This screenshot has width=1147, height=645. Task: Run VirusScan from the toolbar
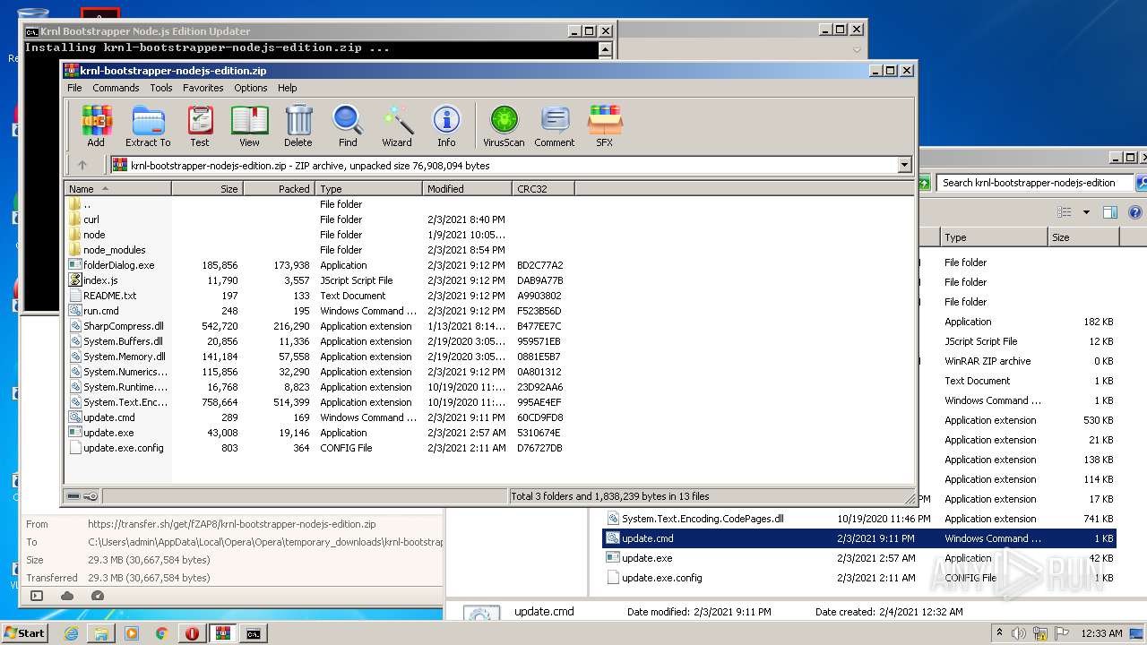click(x=504, y=126)
